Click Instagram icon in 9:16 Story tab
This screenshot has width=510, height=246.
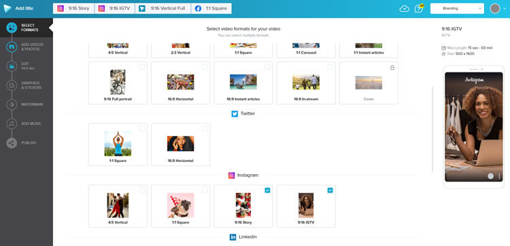click(61, 8)
